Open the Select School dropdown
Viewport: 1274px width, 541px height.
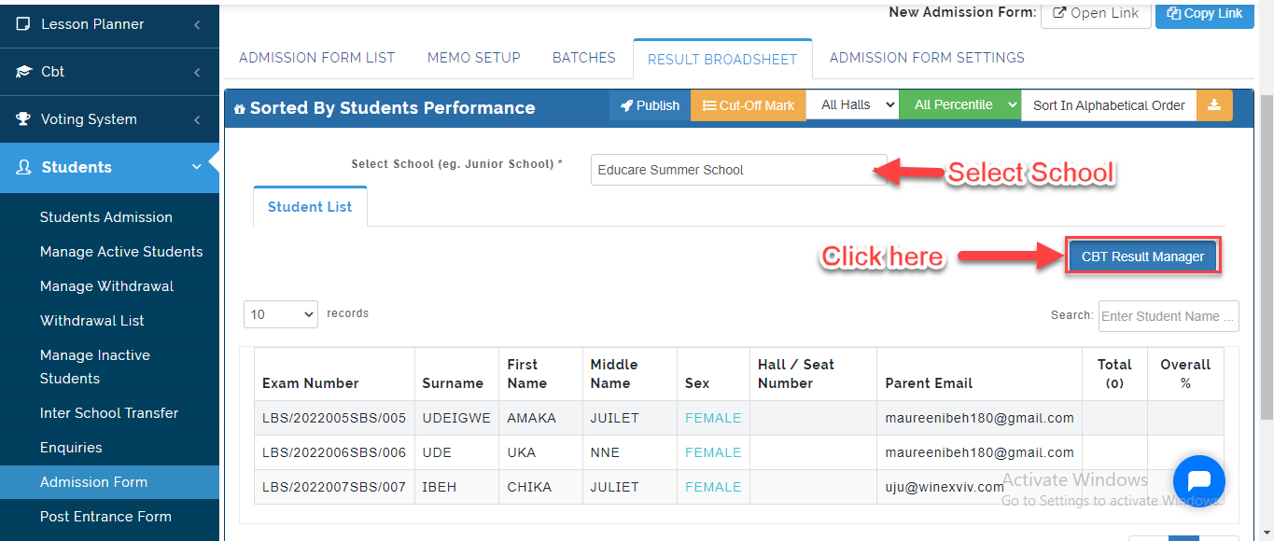[738, 170]
